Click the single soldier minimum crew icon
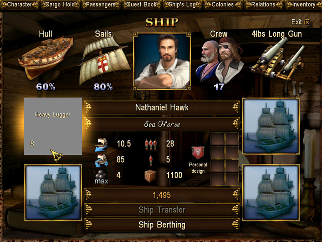This screenshot has width=322, height=242. point(151,160)
